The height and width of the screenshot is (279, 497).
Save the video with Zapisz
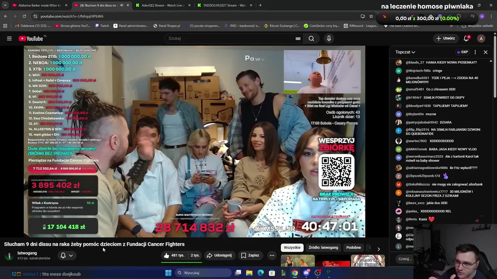pyautogui.click(x=250, y=255)
